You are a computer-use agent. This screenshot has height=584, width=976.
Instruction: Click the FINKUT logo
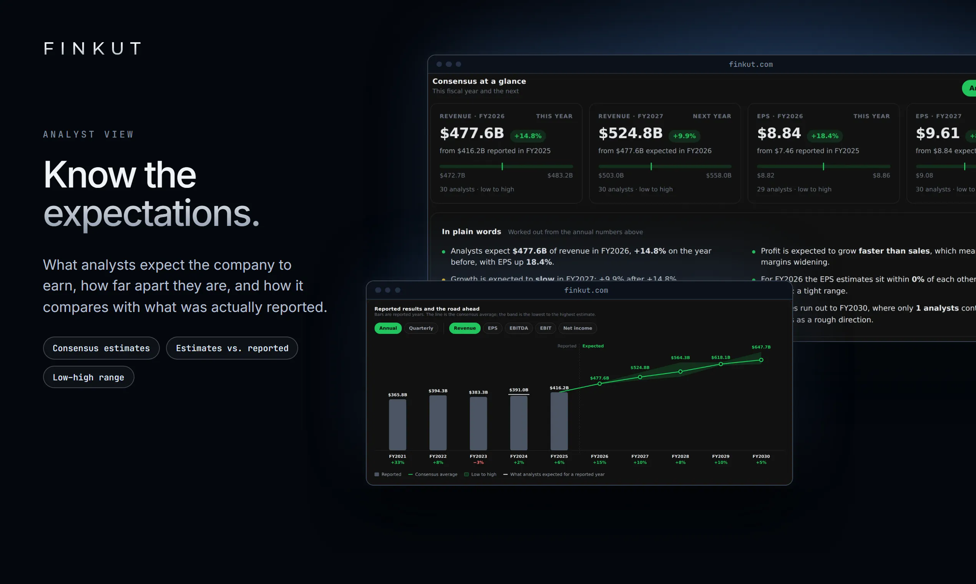tap(93, 48)
